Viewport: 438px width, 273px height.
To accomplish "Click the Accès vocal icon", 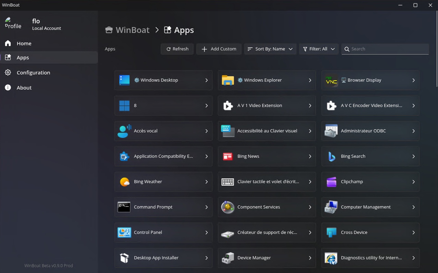I will pos(124,131).
